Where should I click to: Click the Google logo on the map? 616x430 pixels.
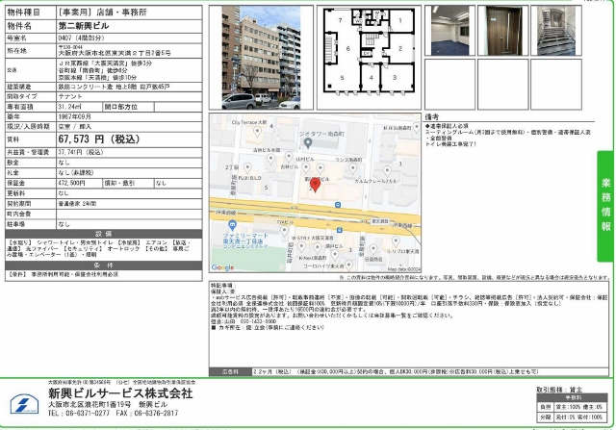click(222, 266)
